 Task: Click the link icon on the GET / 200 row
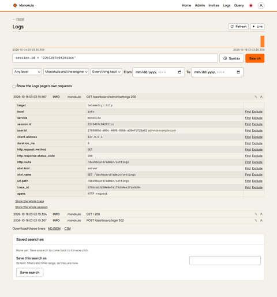tap(256, 214)
